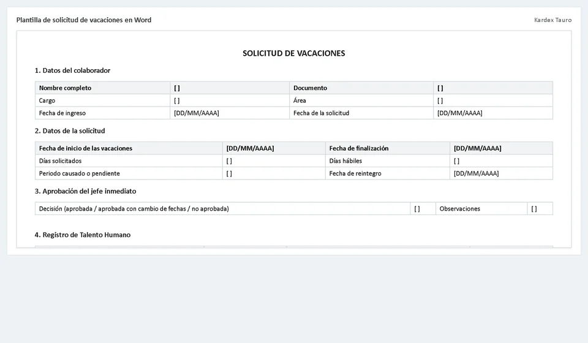
Task: Click the 'Fecha de la solicitud' cell
Action: (x=361, y=113)
